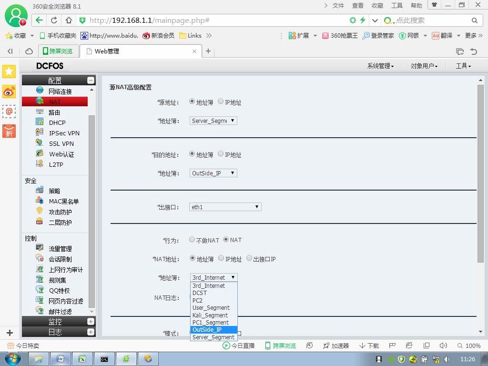Open the 策略 policy icon
The image size is (488, 366).
40,190
